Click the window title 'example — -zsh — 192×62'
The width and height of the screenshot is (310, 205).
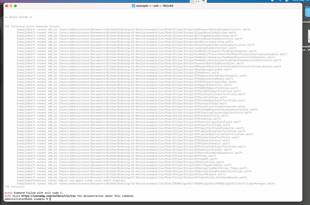coord(154,6)
